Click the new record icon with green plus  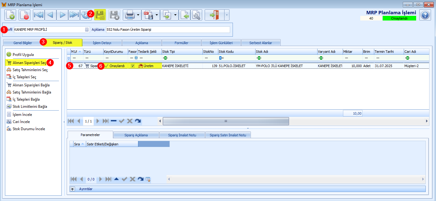tap(10, 15)
